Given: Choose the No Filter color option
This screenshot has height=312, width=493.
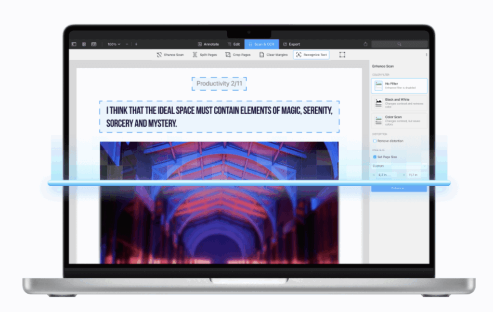Looking at the screenshot, I should 399,85.
